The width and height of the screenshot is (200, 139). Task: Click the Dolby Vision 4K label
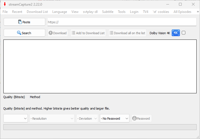160,33
